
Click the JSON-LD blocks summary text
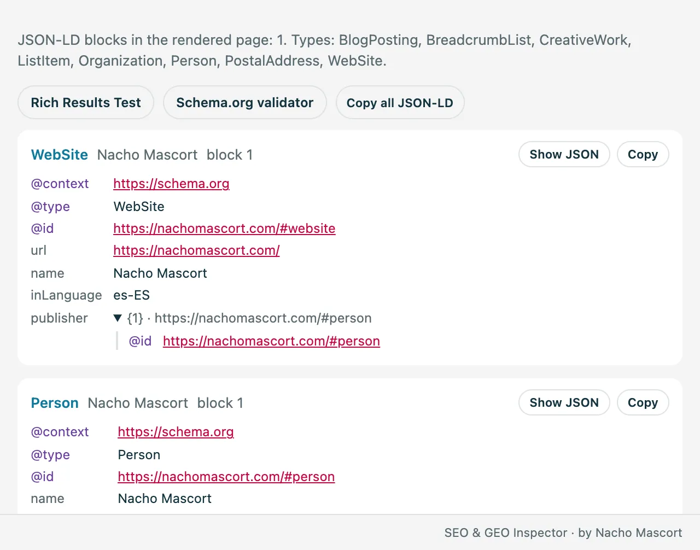tap(324, 50)
